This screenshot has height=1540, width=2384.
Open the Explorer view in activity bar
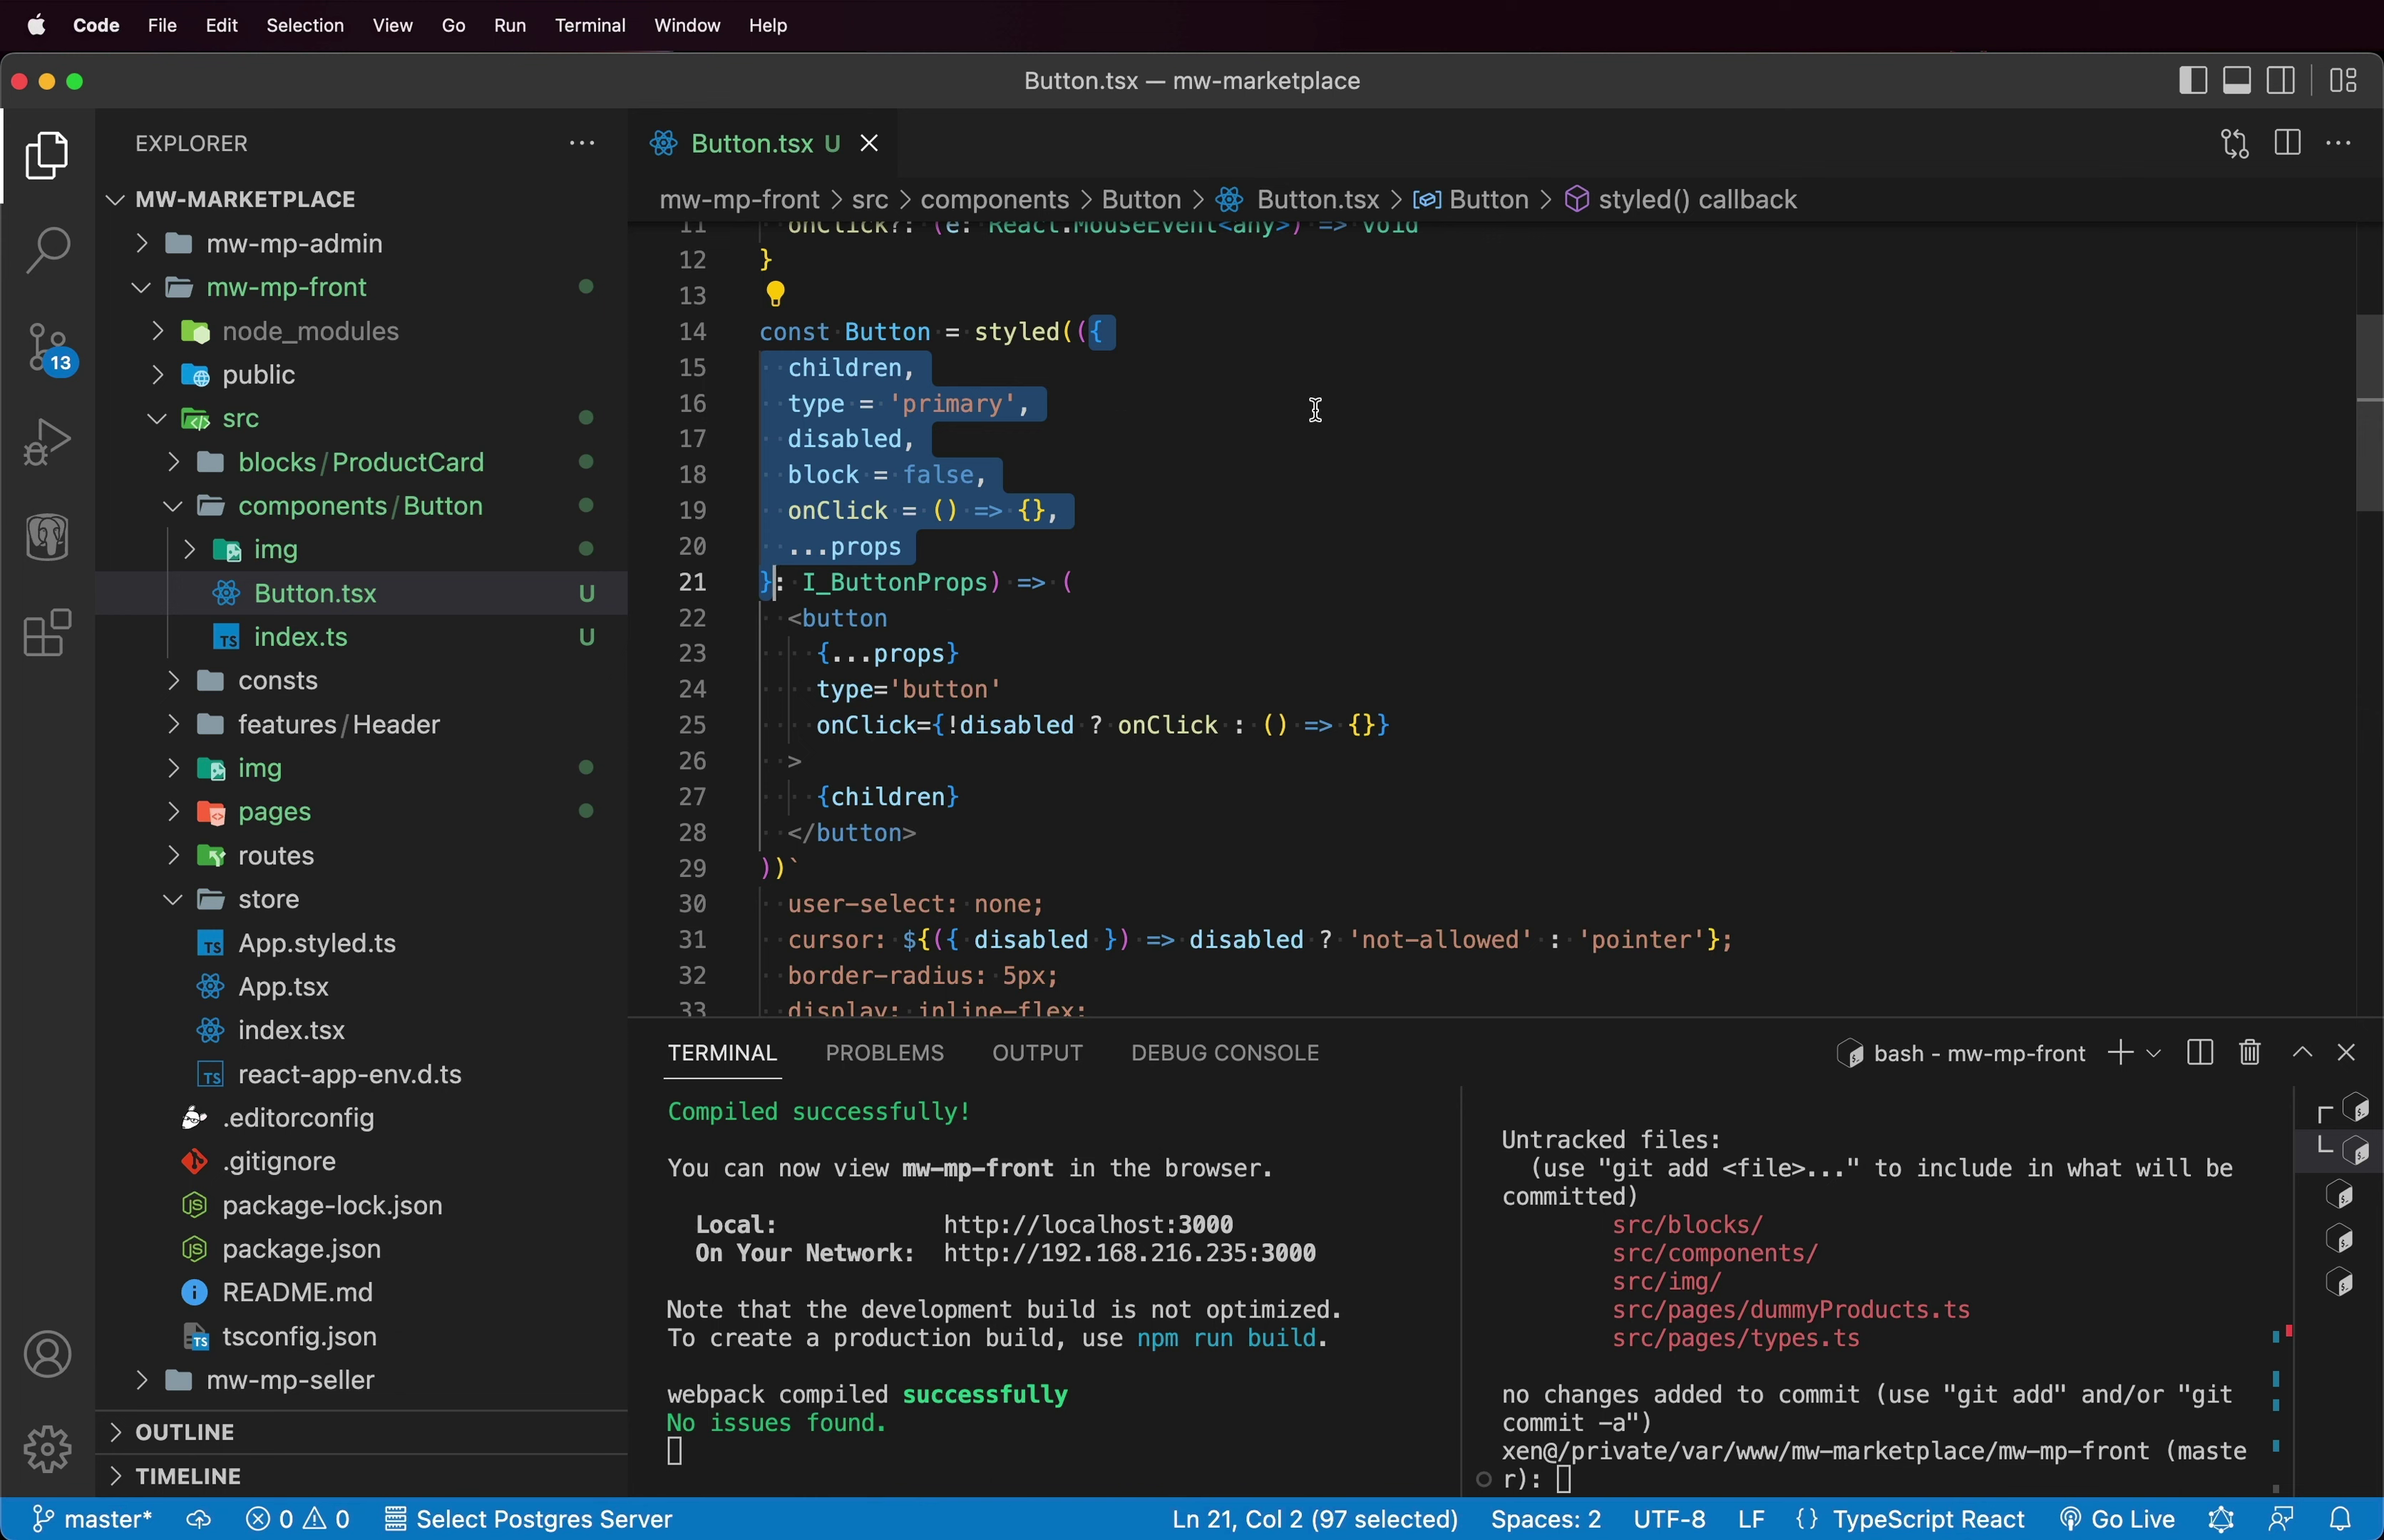47,155
